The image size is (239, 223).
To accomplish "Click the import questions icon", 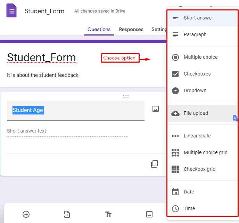I will pos(67,214).
